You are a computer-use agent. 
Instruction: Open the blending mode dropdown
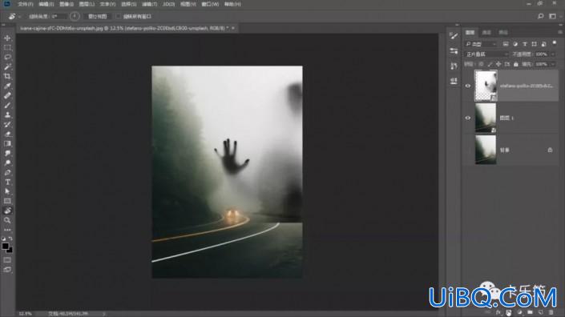pos(486,54)
